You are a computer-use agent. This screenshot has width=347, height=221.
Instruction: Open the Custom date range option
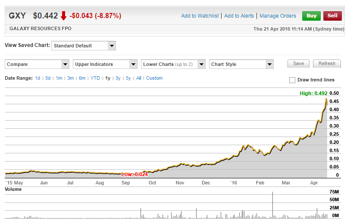click(x=154, y=78)
